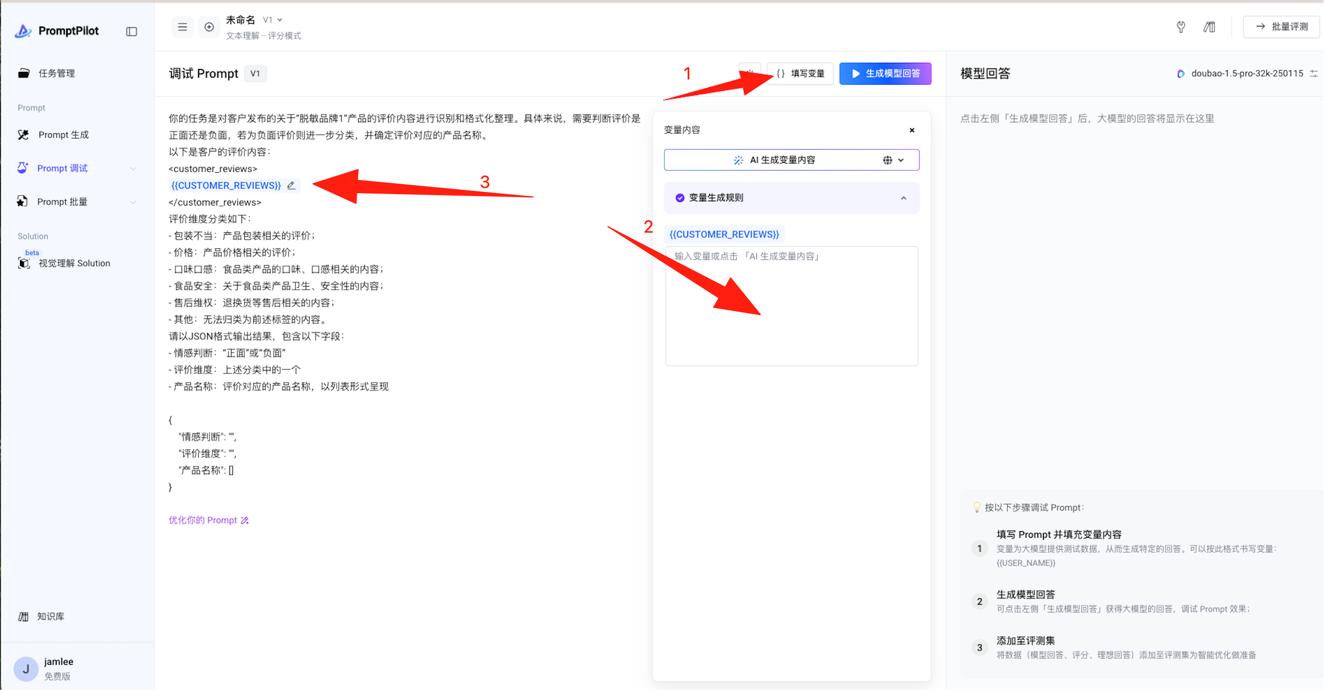Image resolution: width=1324 pixels, height=690 pixels.
Task: Go to Prompt 生成 in sidebar
Action: coord(63,135)
